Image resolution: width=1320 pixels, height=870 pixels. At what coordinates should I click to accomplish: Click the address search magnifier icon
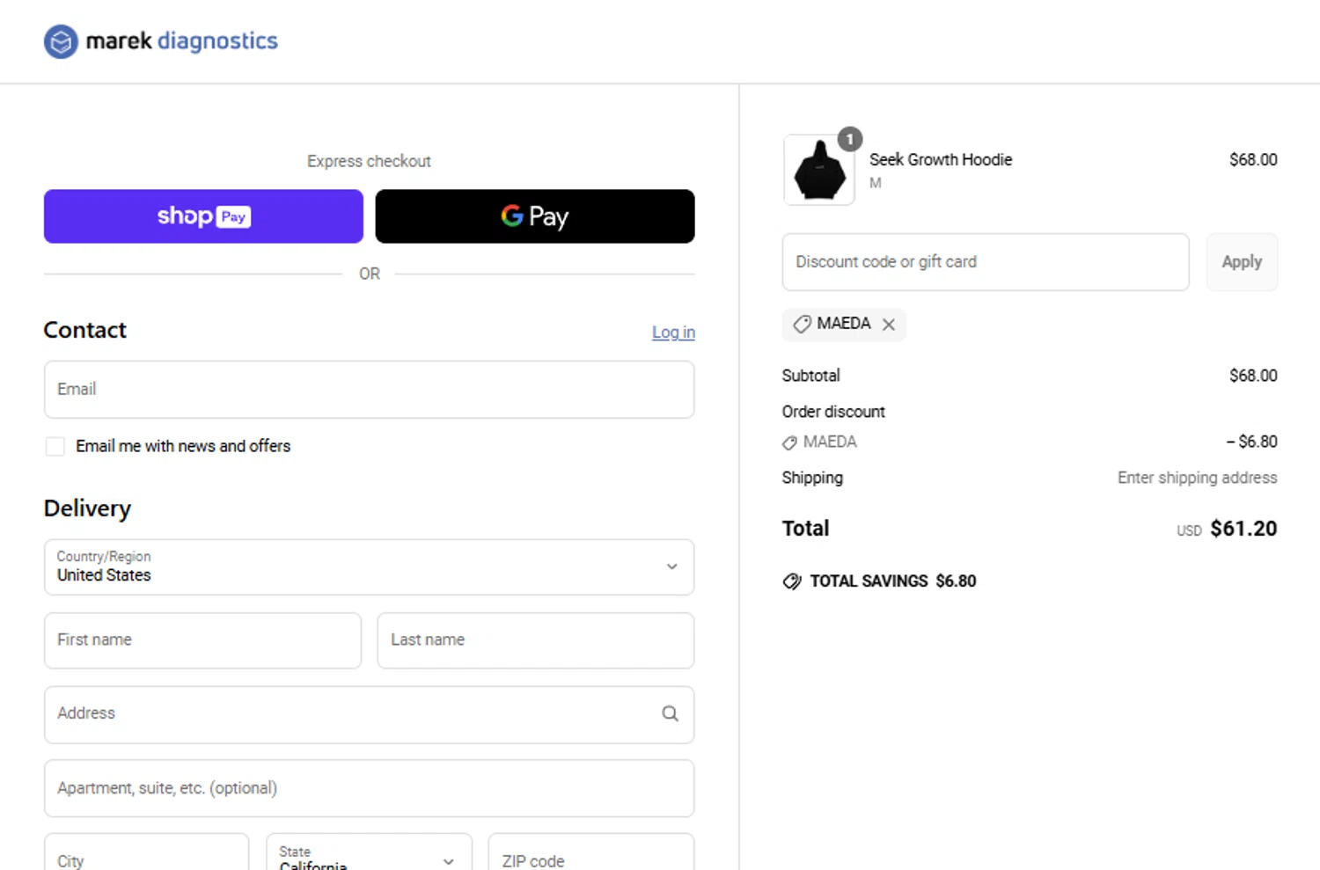coord(670,713)
